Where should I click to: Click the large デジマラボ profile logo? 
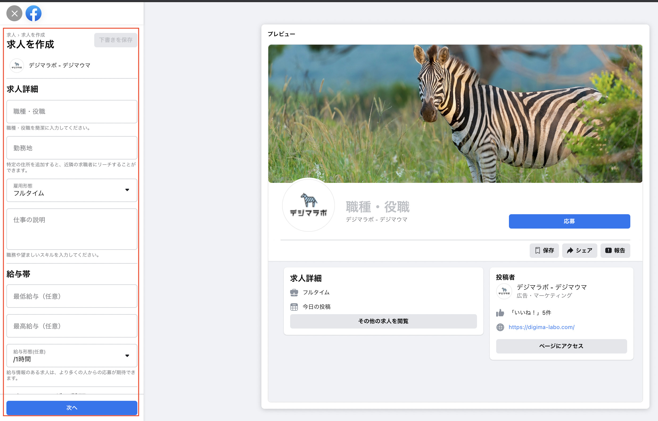(x=308, y=205)
